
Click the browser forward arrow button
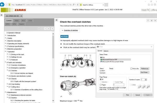tap(6, 5)
